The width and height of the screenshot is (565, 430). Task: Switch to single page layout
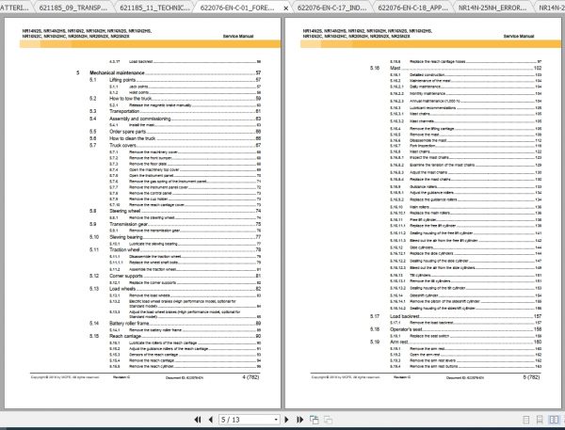526,420
